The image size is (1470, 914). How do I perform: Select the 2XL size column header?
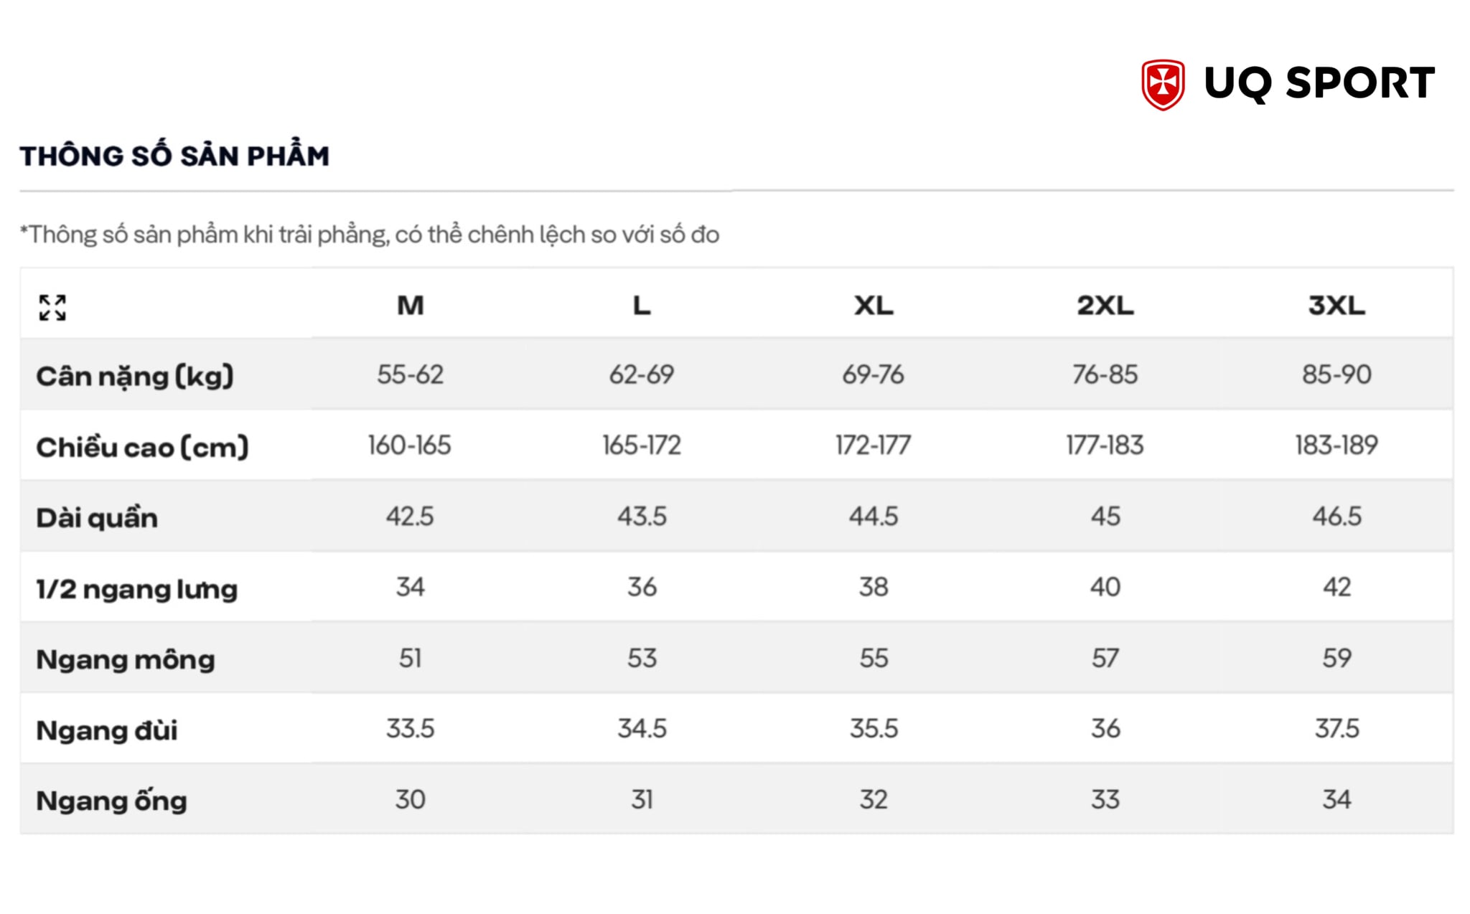1105,306
